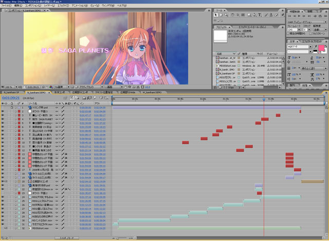Click the timeline current time 0:01:39:21
The width and height of the screenshot is (329, 241).
click(11, 98)
